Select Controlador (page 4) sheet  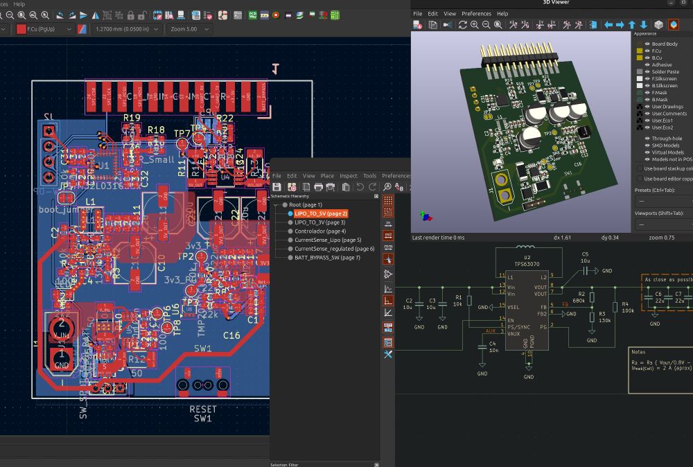tap(320, 231)
